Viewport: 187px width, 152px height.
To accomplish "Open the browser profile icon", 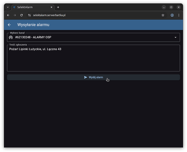I will coord(172,15).
